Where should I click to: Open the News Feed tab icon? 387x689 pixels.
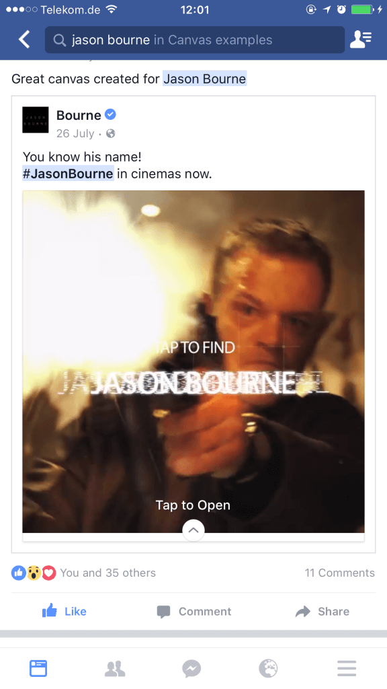pyautogui.click(x=38, y=668)
